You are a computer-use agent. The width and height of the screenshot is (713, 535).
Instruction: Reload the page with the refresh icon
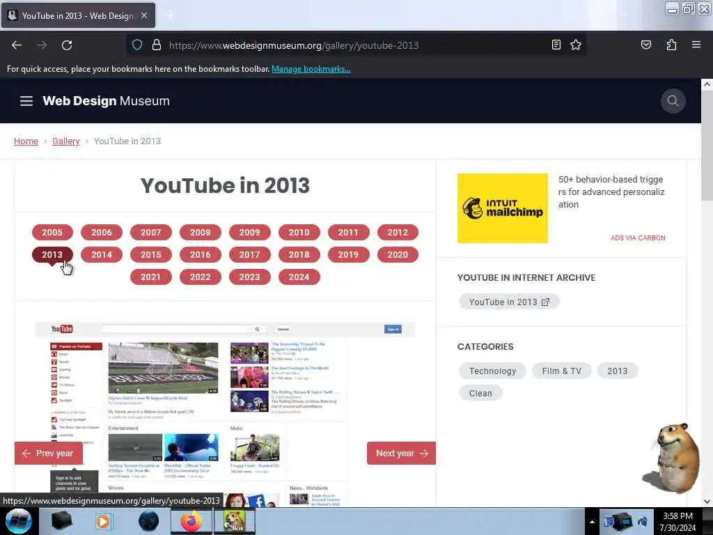(67, 45)
